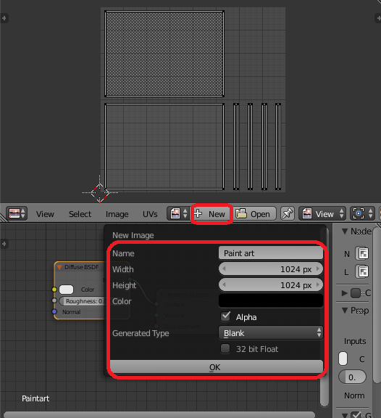Screen dimensions: 381x418
Task: Click the Roughness value slider
Action: (x=83, y=301)
